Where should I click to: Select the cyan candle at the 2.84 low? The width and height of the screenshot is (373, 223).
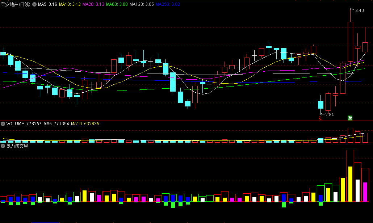[320, 105]
